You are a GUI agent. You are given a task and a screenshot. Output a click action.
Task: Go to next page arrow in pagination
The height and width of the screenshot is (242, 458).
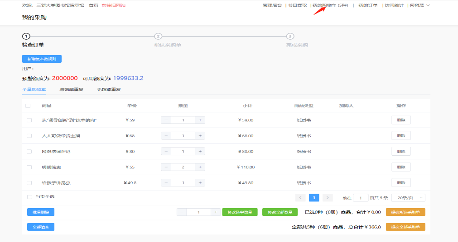click(328, 198)
